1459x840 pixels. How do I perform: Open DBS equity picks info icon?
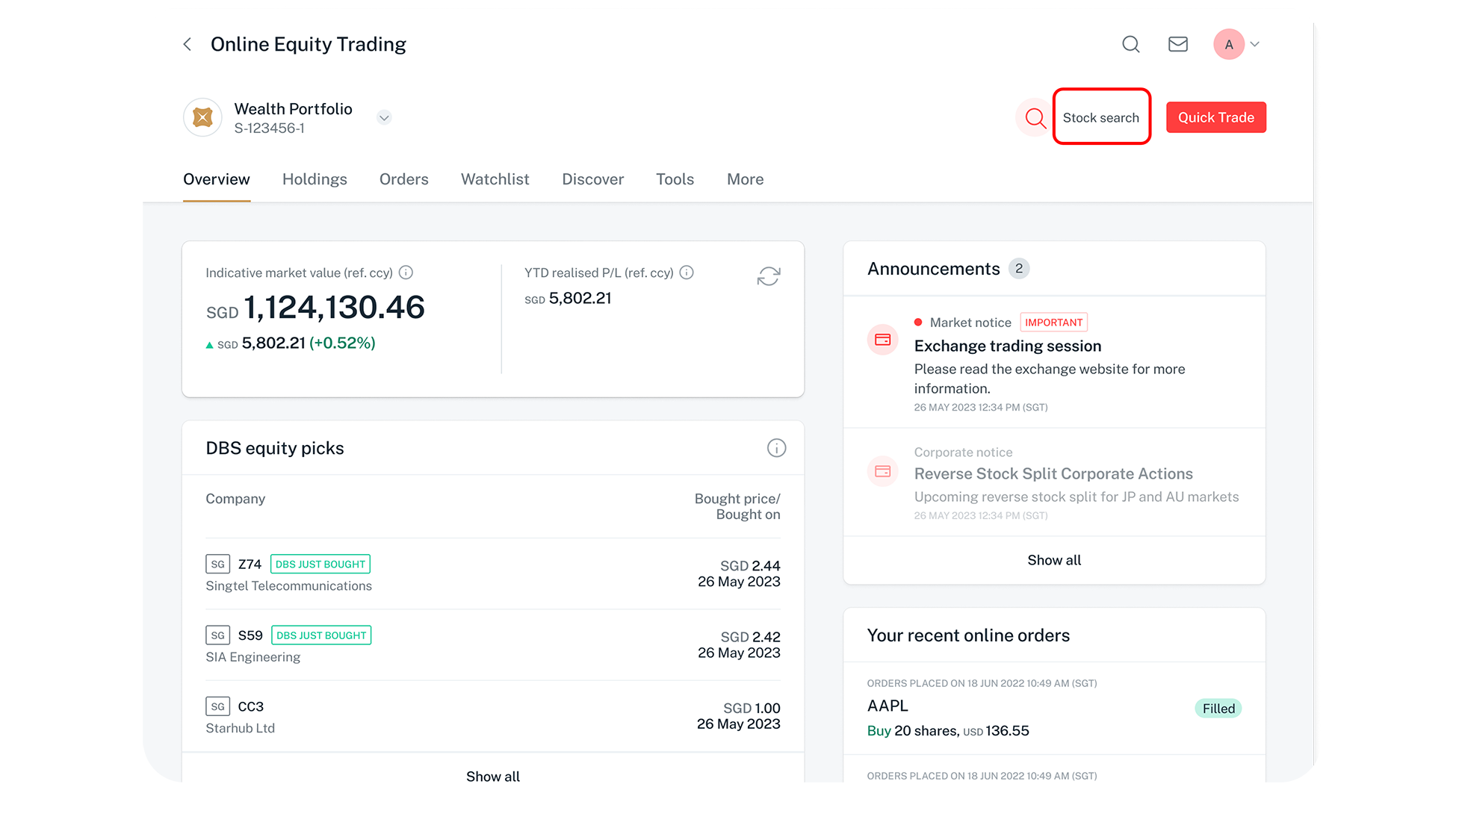[x=776, y=448]
